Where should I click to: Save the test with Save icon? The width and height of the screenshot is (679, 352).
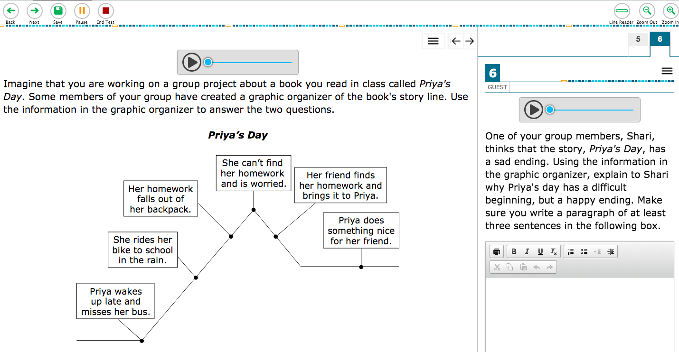point(58,10)
